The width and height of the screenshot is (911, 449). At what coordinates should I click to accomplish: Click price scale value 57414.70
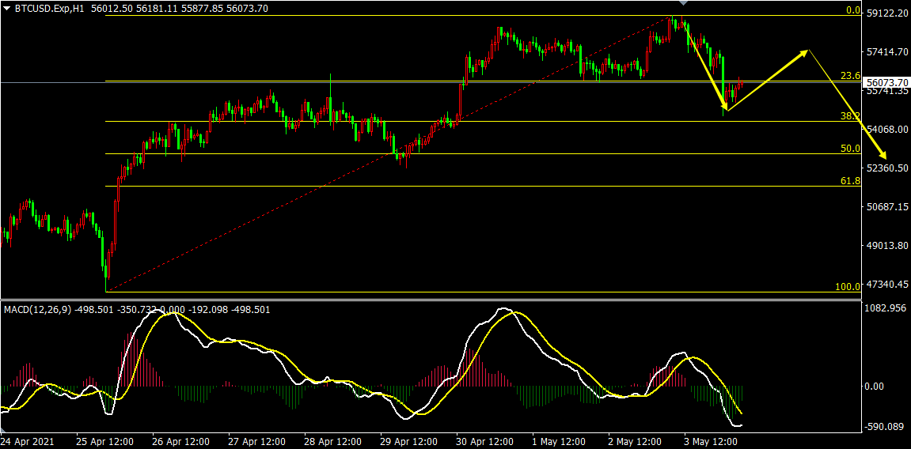886,51
